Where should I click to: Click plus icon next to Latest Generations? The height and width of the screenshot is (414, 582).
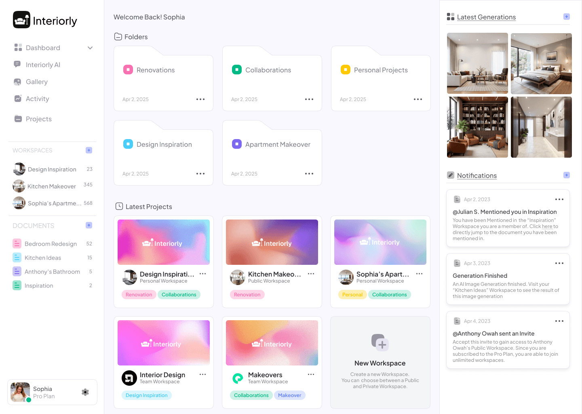(567, 17)
